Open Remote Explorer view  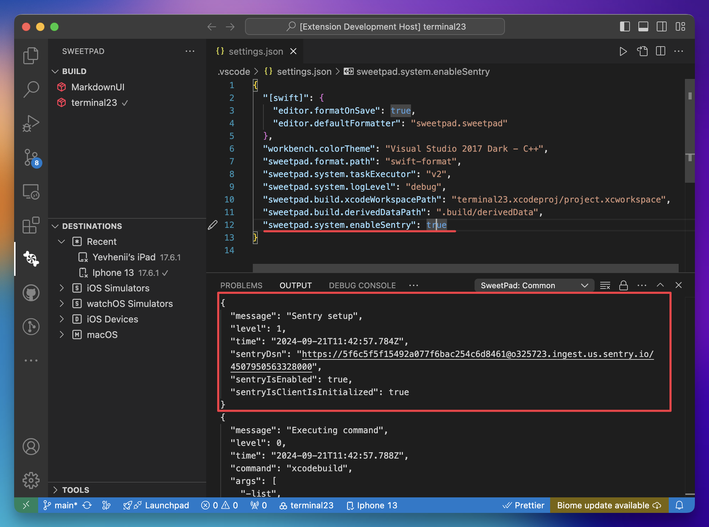31,191
